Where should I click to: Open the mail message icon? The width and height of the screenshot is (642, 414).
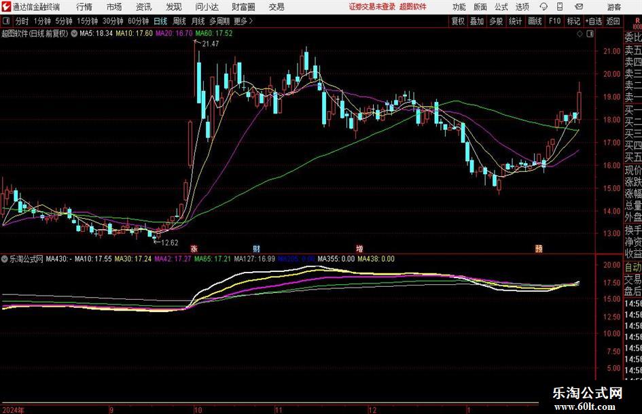(x=579, y=7)
